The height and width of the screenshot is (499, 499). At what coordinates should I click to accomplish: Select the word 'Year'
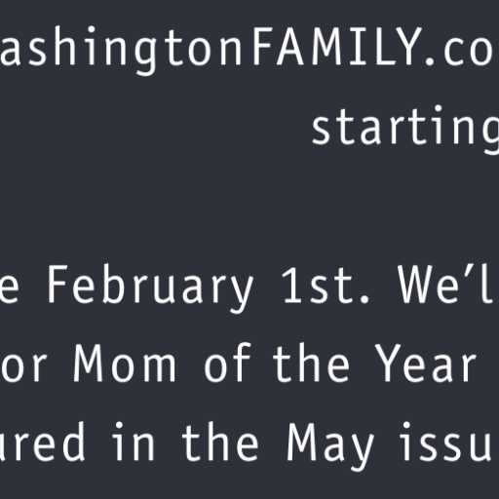[426, 363]
